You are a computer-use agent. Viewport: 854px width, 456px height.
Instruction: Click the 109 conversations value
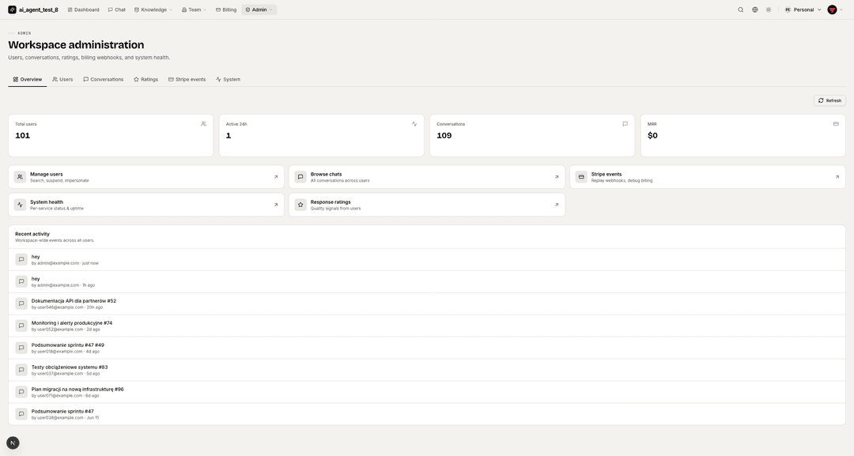[444, 135]
